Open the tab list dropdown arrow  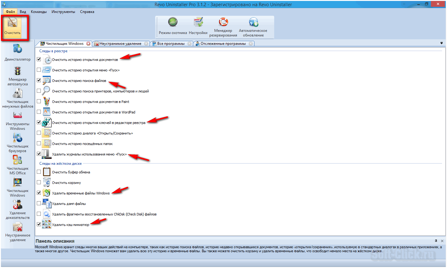(441, 43)
